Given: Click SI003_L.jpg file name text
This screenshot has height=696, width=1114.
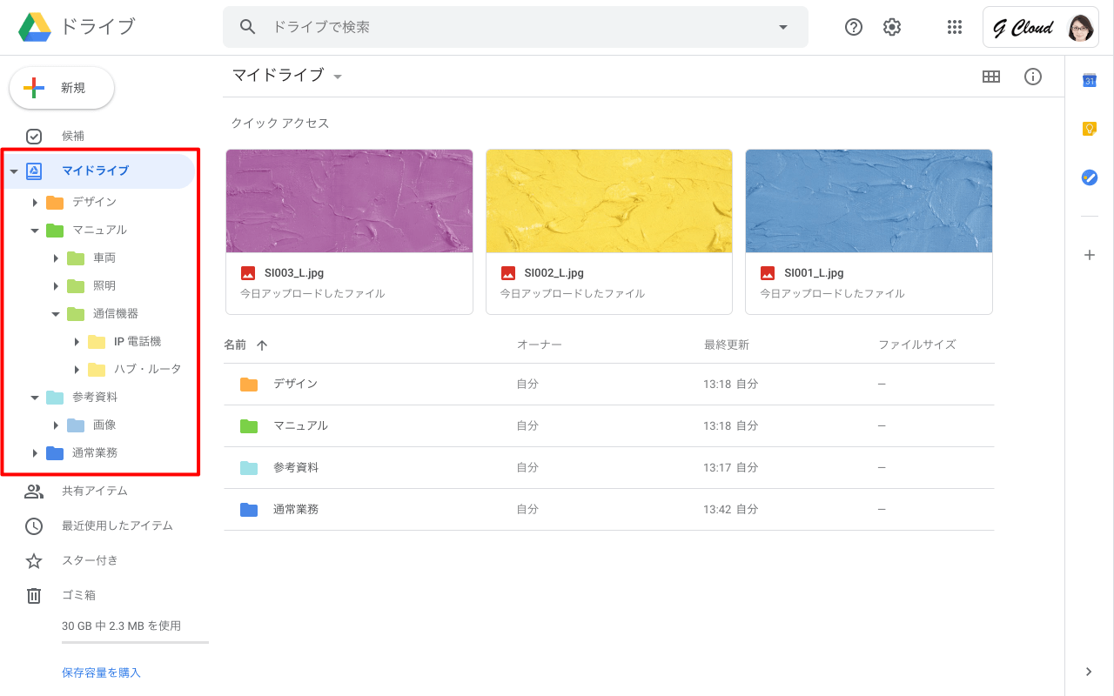Looking at the screenshot, I should pos(294,273).
